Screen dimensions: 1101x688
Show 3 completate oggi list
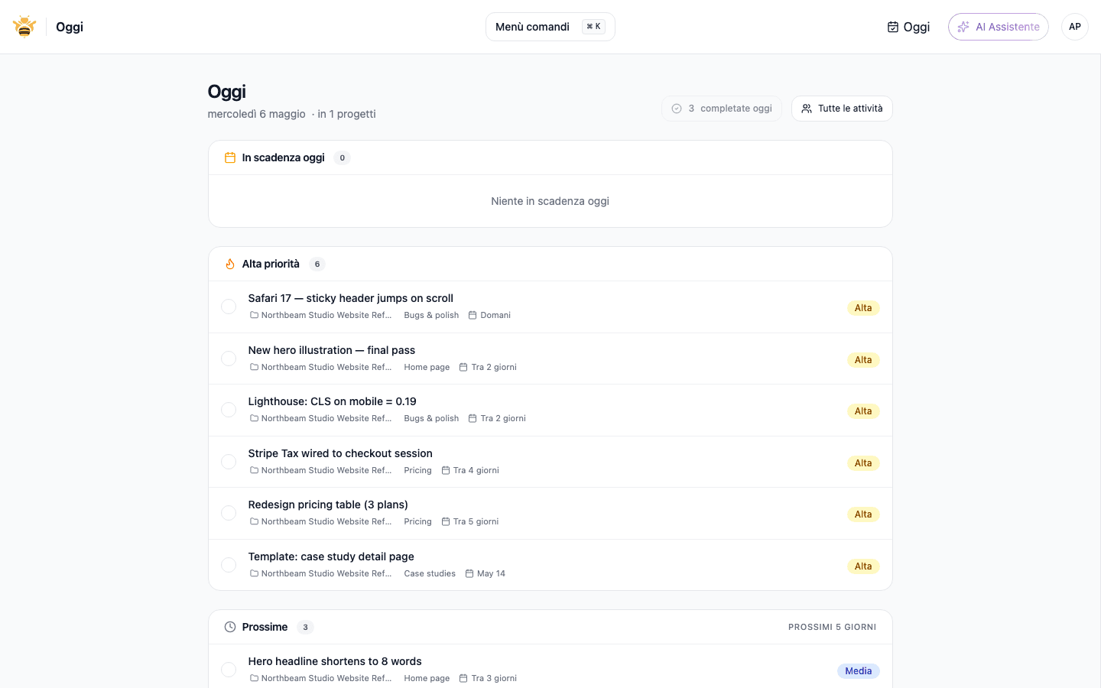tap(722, 109)
